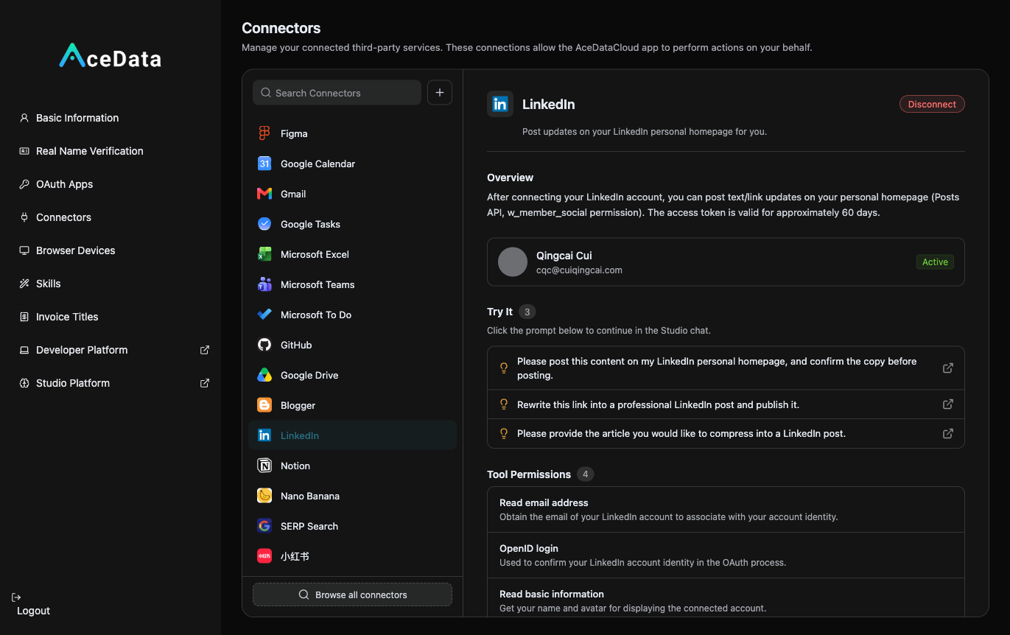Click the 小红书 red icon
The height and width of the screenshot is (635, 1010).
tap(264, 556)
